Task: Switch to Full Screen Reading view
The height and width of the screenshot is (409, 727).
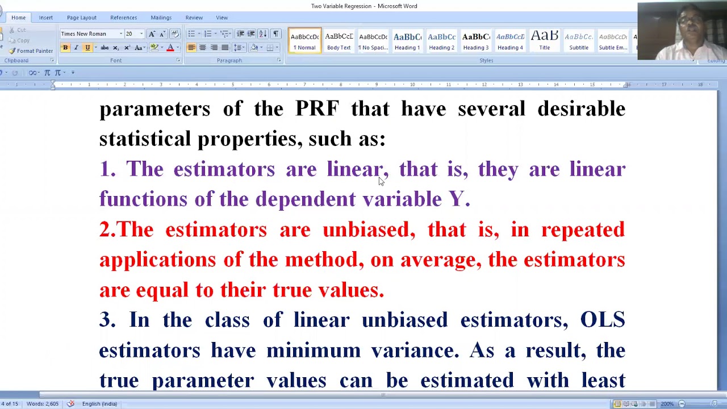Action: pos(626,404)
